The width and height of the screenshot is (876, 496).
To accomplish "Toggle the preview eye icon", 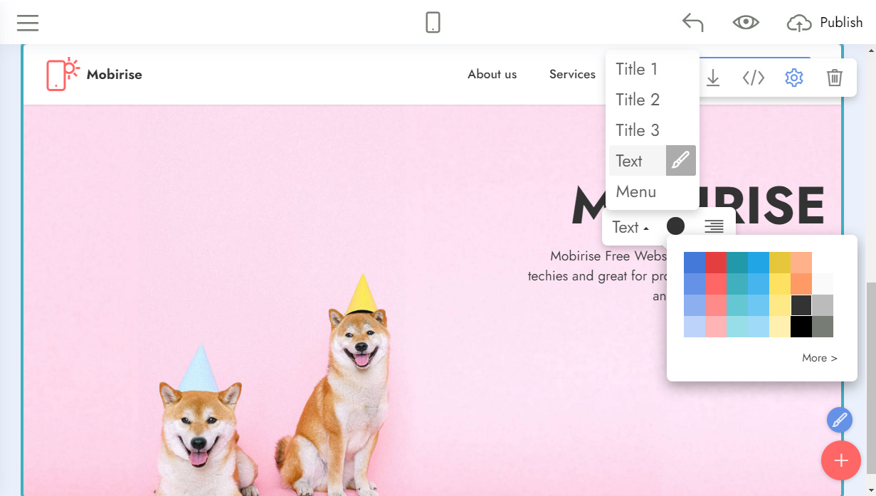I will (x=746, y=23).
